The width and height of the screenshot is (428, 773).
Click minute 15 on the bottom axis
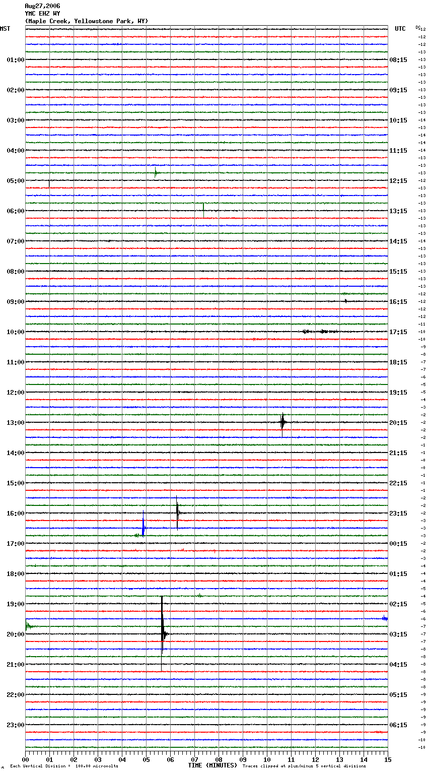387,759
